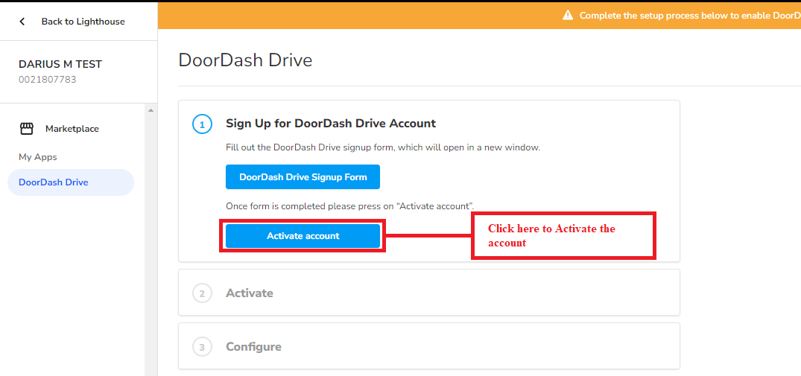Select My Apps in the sidebar
801x376 pixels.
coord(38,157)
